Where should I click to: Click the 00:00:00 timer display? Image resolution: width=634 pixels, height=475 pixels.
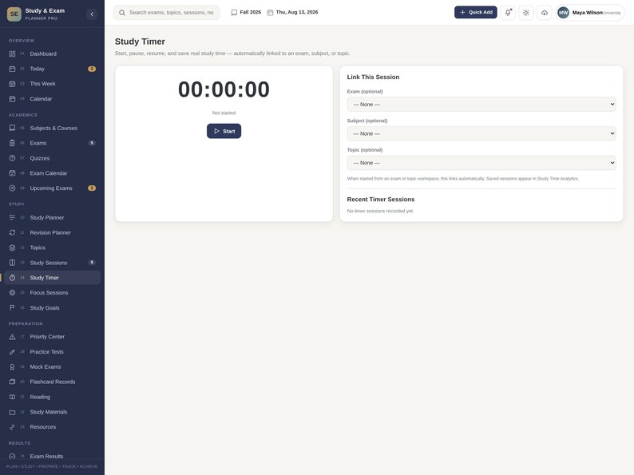[x=224, y=89]
